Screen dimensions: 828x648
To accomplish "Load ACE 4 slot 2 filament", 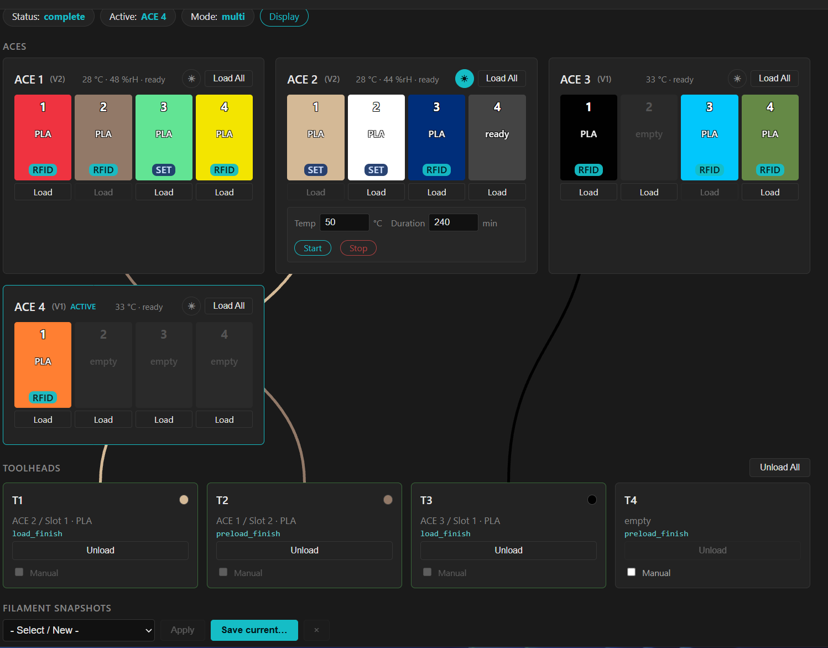I will [103, 419].
